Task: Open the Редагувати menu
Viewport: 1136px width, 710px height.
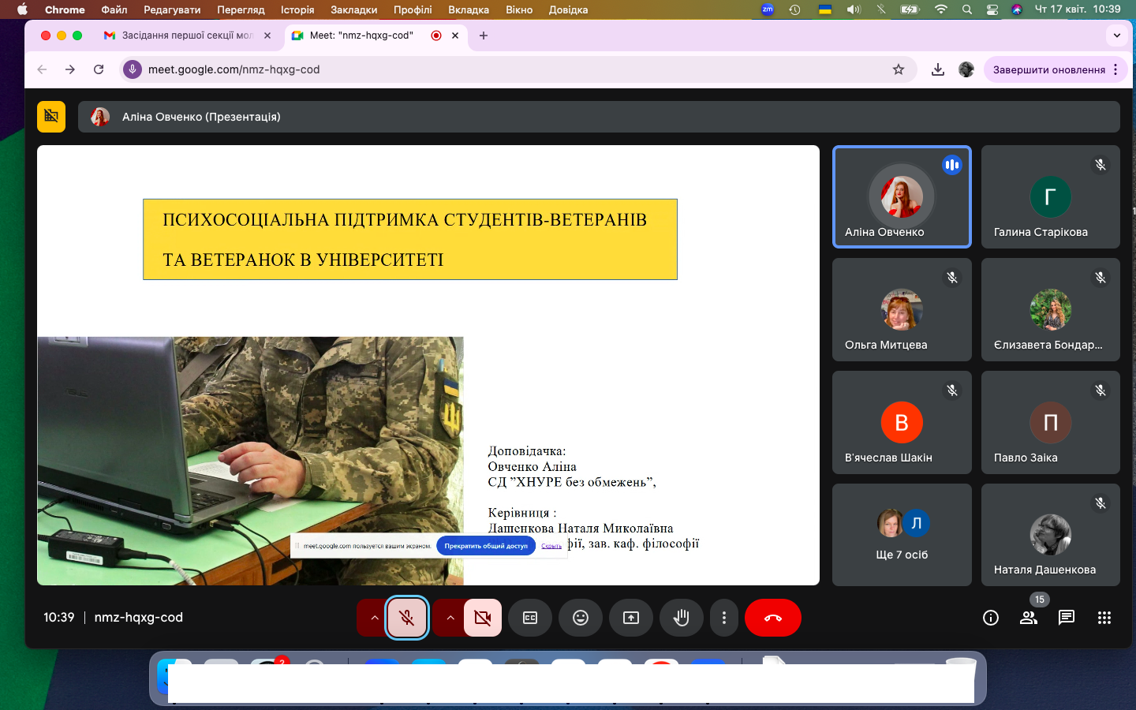Action: 172,9
